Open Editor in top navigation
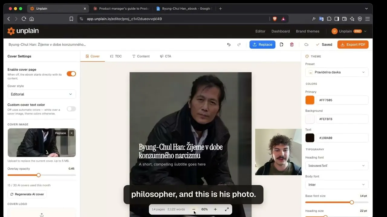 coord(260,31)
